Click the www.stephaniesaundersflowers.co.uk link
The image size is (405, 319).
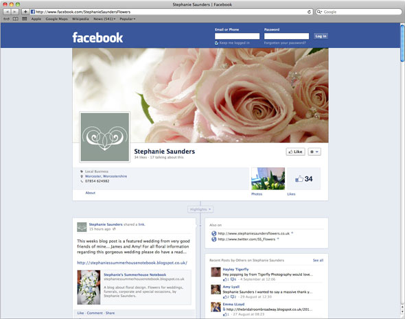tap(254, 233)
